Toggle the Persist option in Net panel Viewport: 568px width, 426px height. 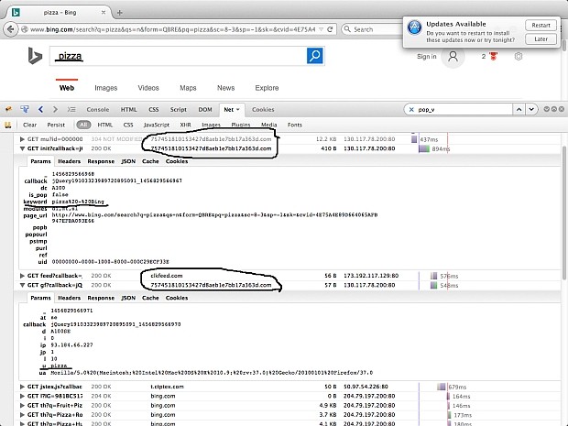pos(56,125)
